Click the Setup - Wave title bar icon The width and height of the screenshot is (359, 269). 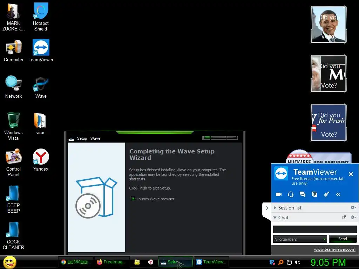(71, 138)
